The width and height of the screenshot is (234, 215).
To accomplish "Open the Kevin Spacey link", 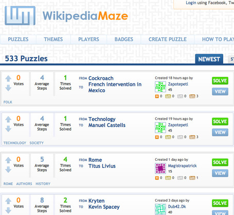I will [104, 207].
